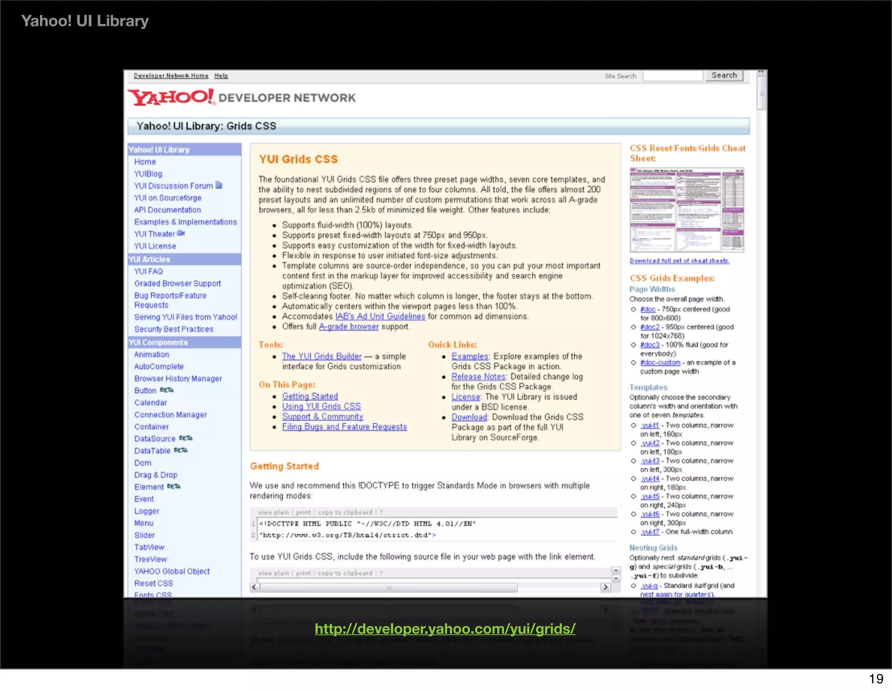Open YUIBlog from sidebar
Image resolution: width=892 pixels, height=691 pixels.
(148, 174)
